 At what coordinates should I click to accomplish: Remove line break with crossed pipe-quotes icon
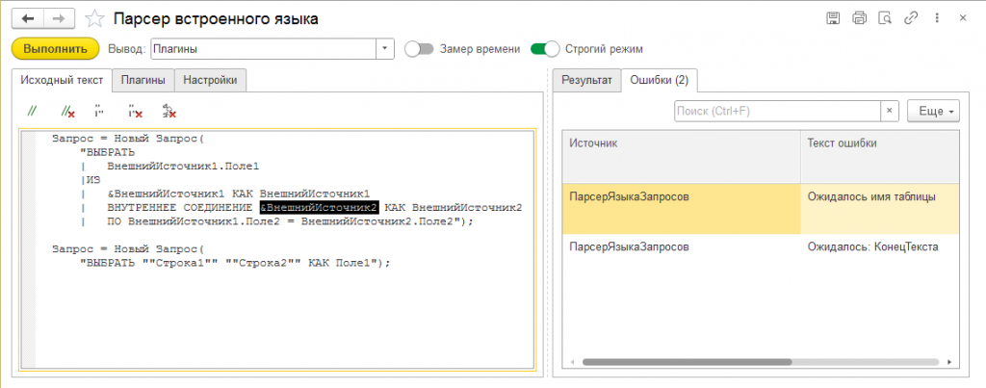(x=135, y=111)
